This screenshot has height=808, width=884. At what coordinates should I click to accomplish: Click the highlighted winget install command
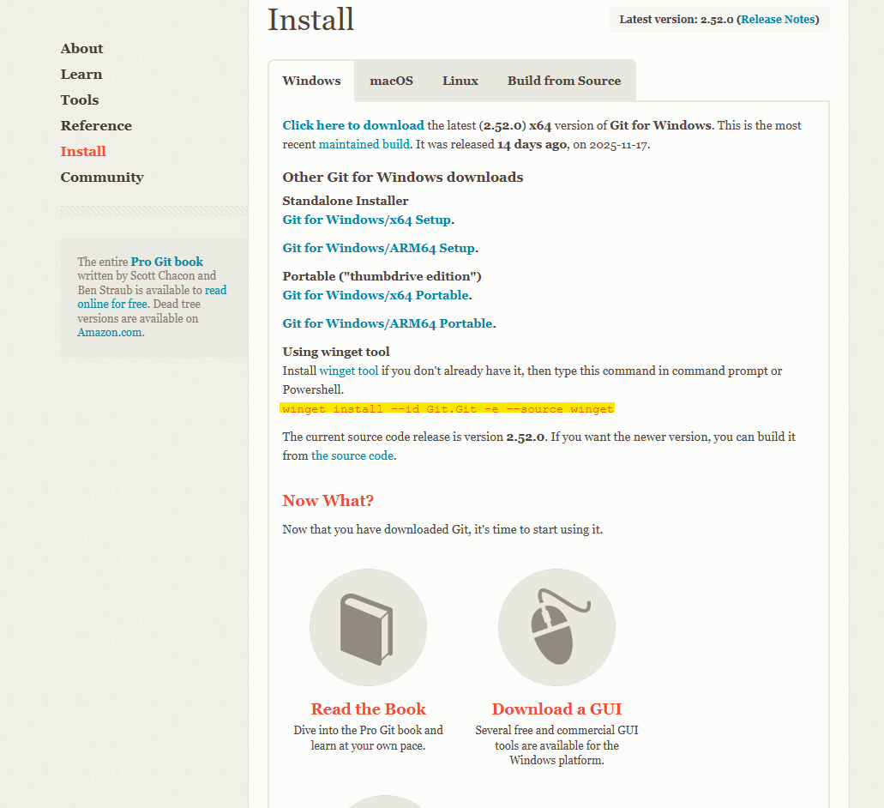pyautogui.click(x=448, y=409)
